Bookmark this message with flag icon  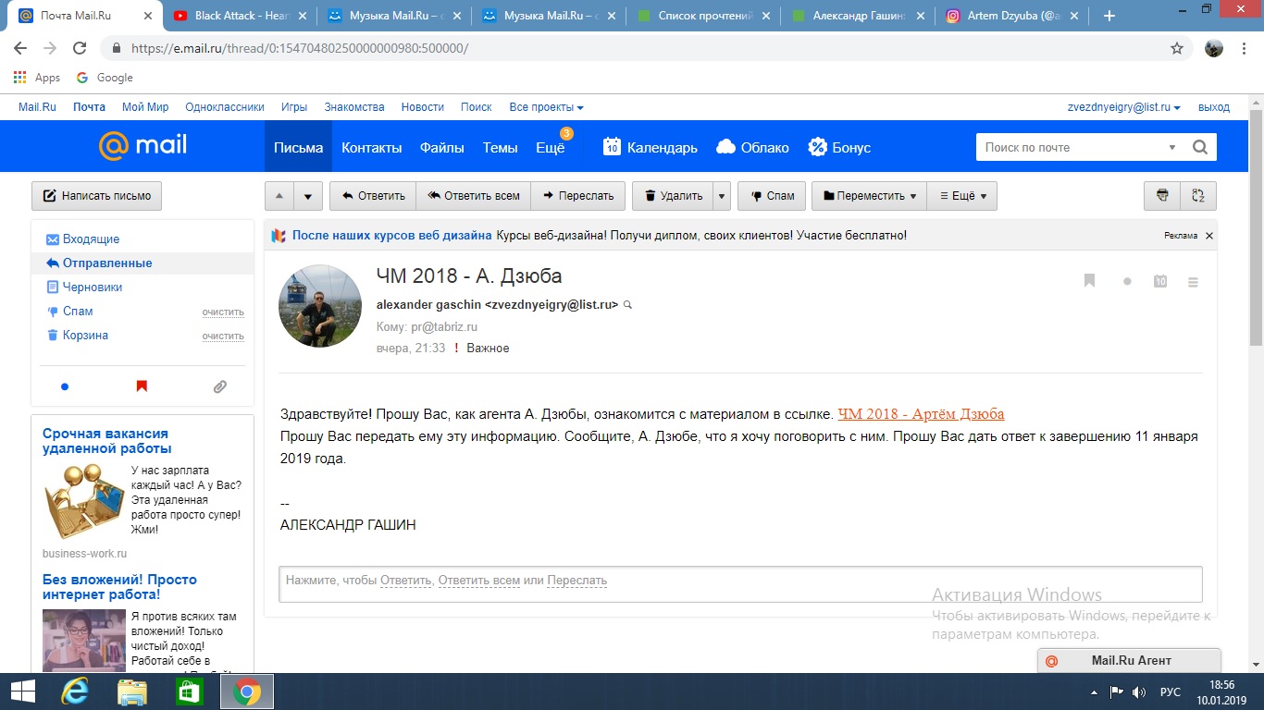tap(1090, 281)
